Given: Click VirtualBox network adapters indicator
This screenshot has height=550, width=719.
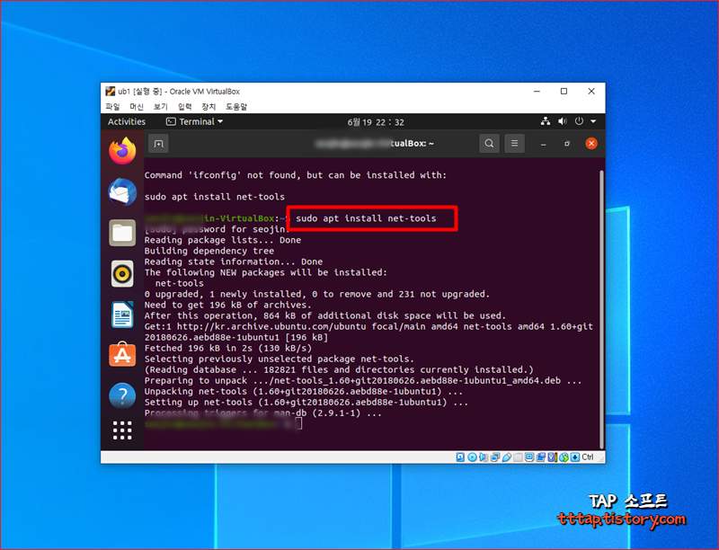Looking at the screenshot, I should (x=495, y=457).
